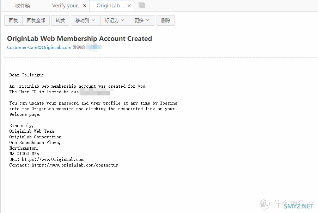Forward the email with 转发
Viewport: 318px width, 213px height.
coord(60,20)
